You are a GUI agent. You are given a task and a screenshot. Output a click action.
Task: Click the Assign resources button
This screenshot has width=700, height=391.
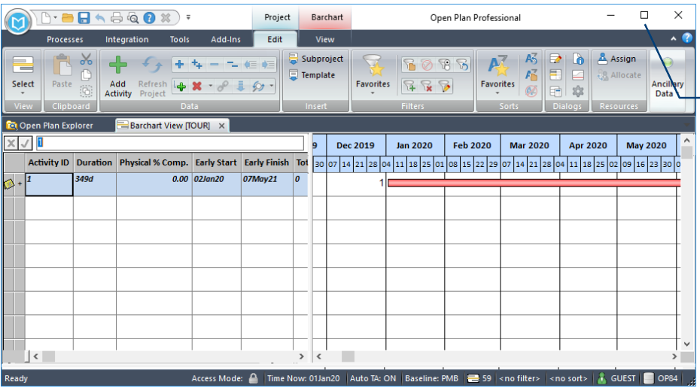click(616, 59)
